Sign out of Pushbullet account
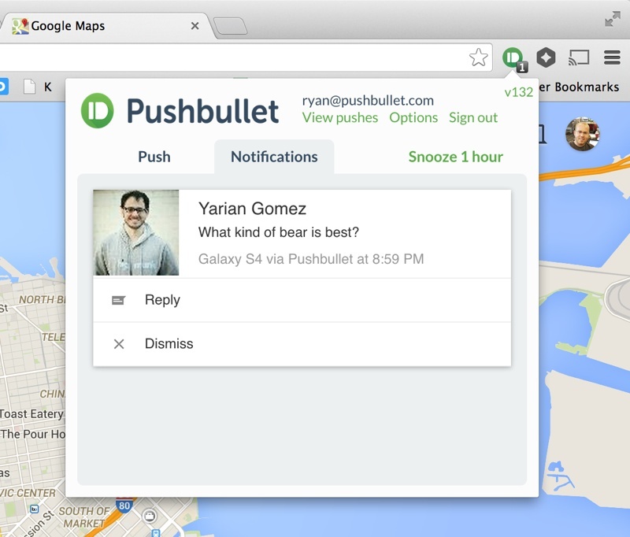Image resolution: width=630 pixels, height=537 pixels. [473, 117]
